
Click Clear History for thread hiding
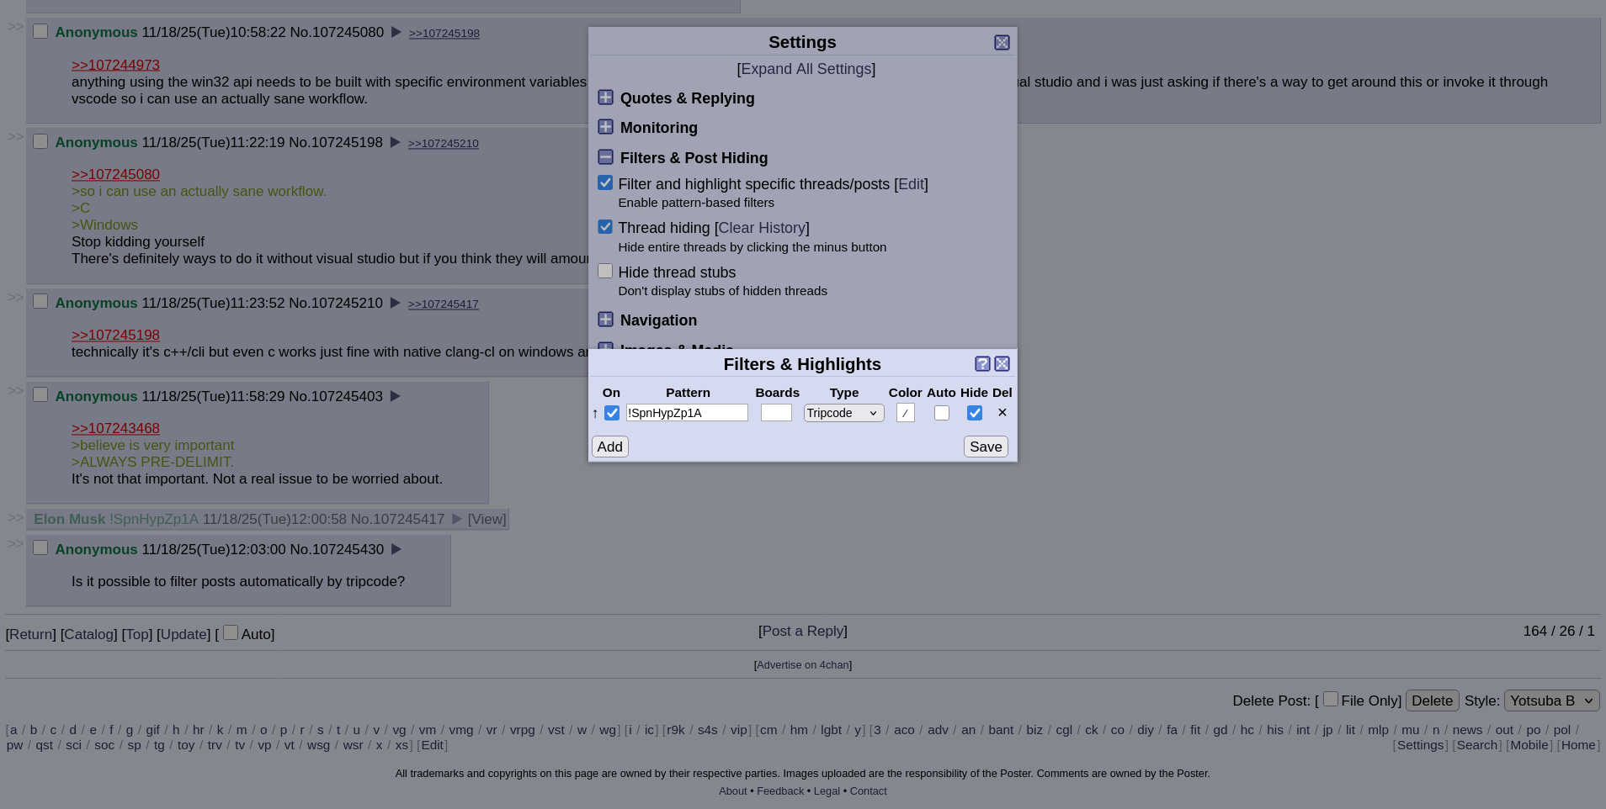coord(762,228)
